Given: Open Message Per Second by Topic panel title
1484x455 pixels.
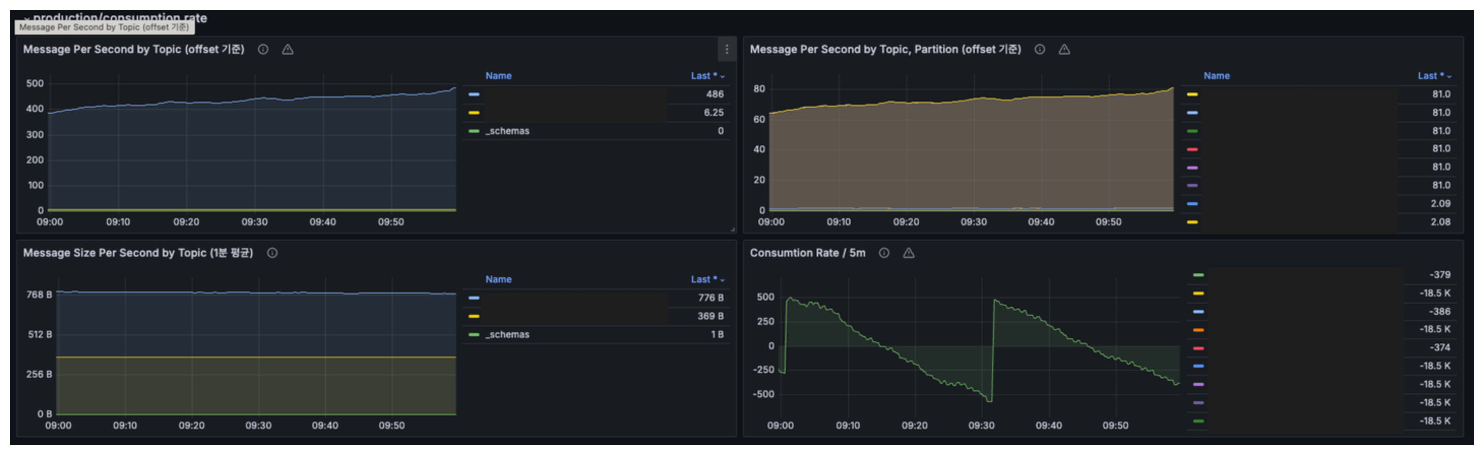Looking at the screenshot, I should click(x=134, y=50).
